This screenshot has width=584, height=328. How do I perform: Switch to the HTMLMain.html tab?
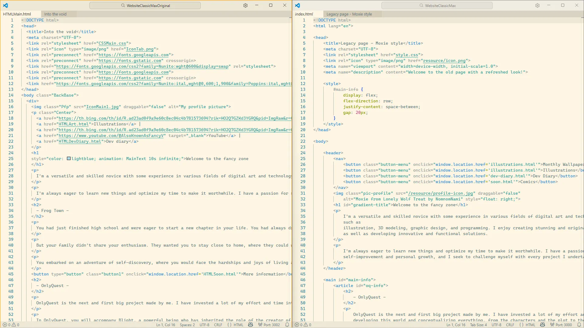[17, 14]
